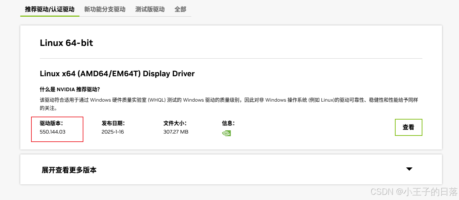Expand 展开查看更多版本 with the arrow
The image size is (459, 200).
(409, 169)
